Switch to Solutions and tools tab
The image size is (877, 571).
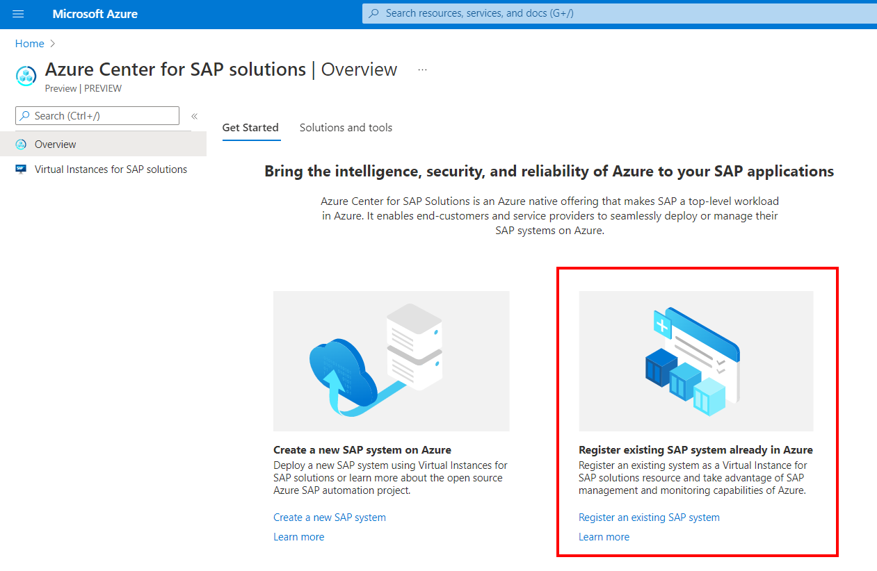[x=346, y=128]
